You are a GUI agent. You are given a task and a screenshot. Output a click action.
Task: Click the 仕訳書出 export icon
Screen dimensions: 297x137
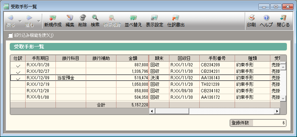tap(176, 18)
